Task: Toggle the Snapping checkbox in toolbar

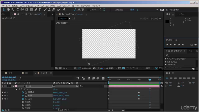Action: pos(89,10)
